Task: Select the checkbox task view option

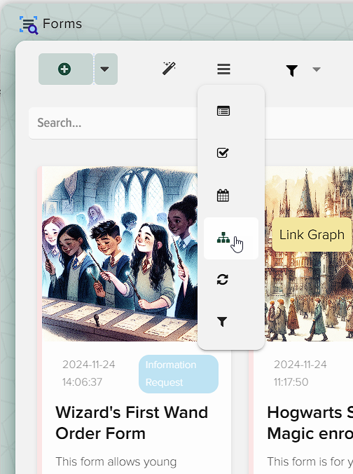Action: tap(223, 153)
